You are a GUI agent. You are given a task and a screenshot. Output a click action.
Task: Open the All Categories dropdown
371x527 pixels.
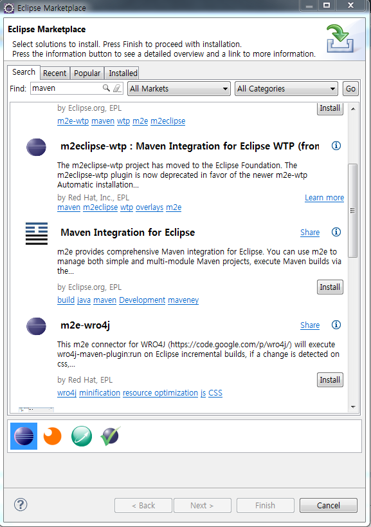[286, 89]
